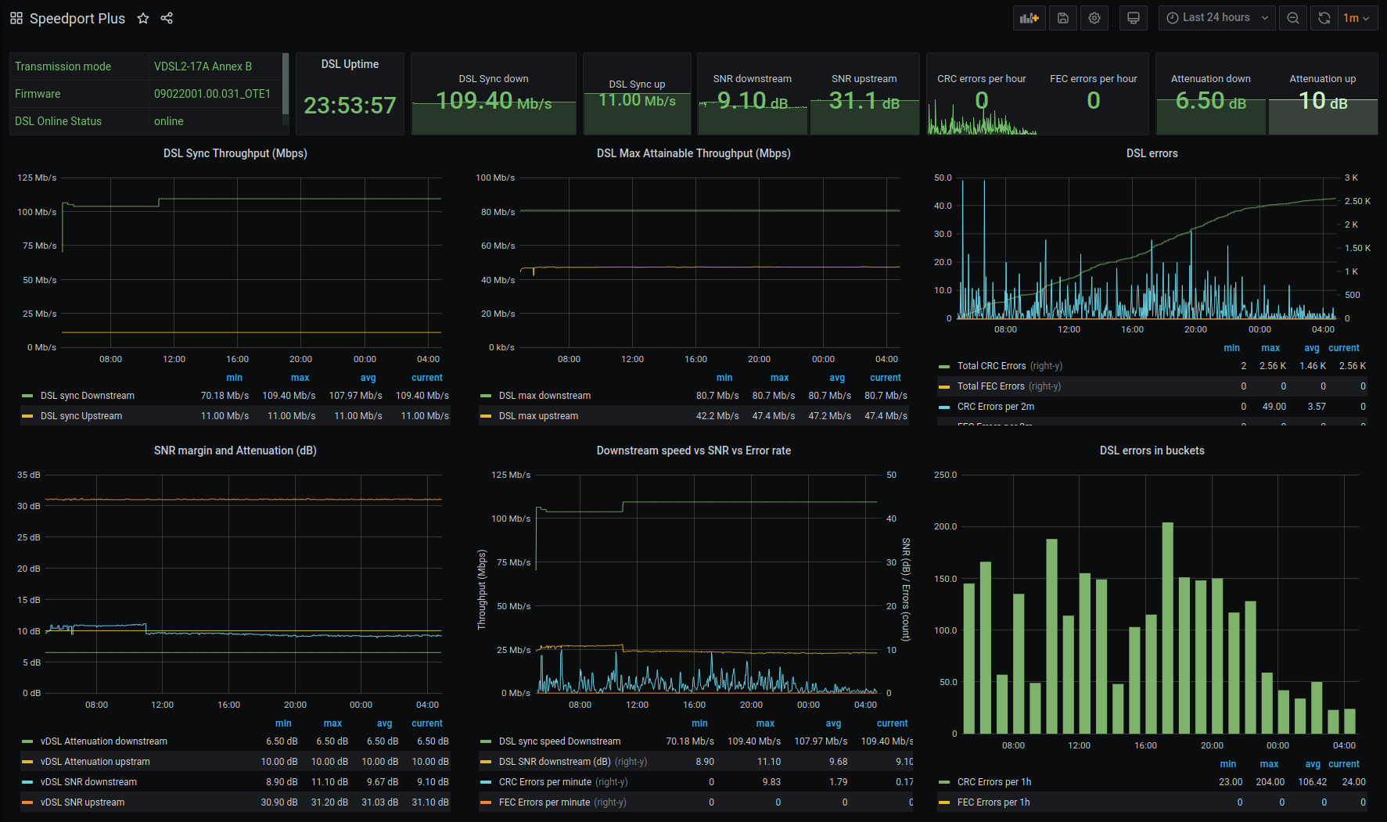Image resolution: width=1387 pixels, height=822 pixels.
Task: Toggle DSL SNR downstream (dB) legend series
Action: click(555, 762)
